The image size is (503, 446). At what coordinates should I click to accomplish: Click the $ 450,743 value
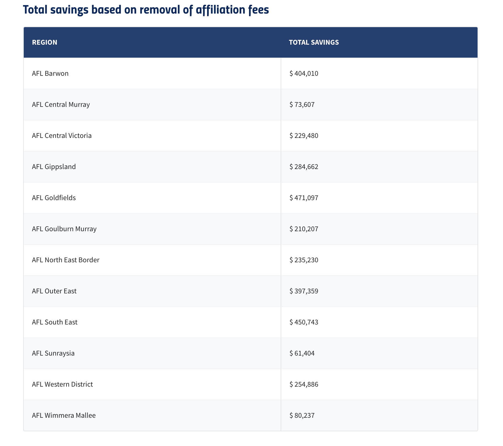304,322
